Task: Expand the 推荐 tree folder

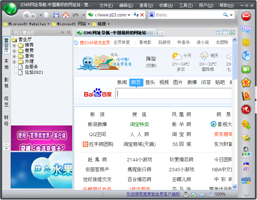Action: pos(14,45)
